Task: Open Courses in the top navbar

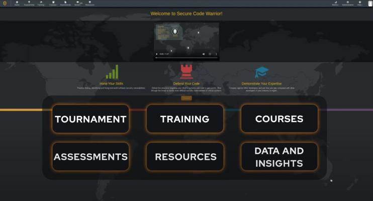Action: point(53,3)
